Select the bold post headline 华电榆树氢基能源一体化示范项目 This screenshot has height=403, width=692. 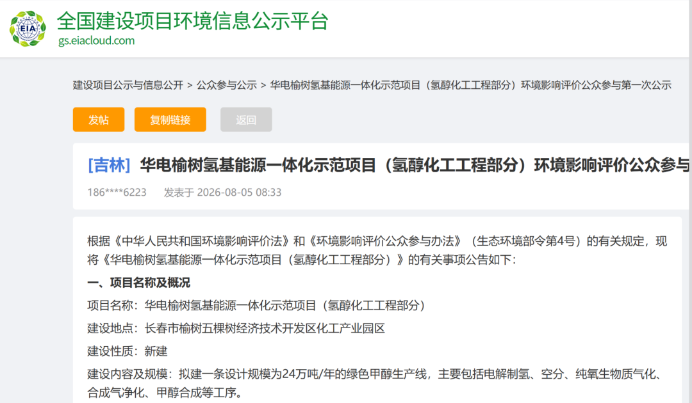point(415,165)
